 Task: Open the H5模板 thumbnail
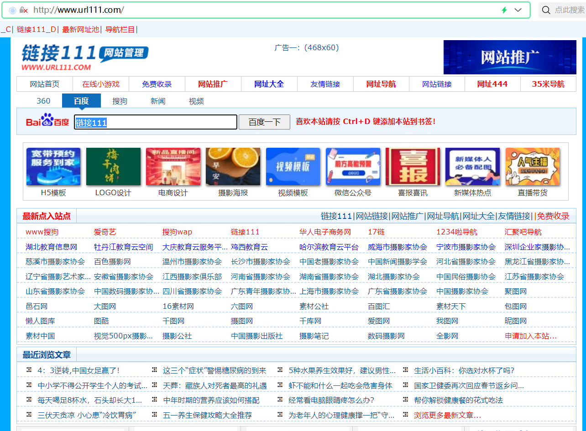point(53,166)
